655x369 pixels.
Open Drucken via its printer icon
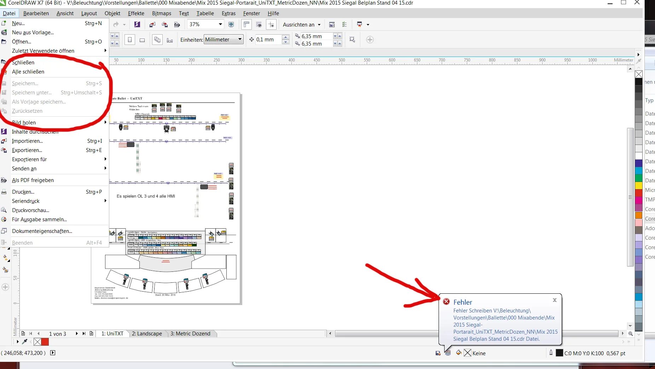pyautogui.click(x=4, y=192)
